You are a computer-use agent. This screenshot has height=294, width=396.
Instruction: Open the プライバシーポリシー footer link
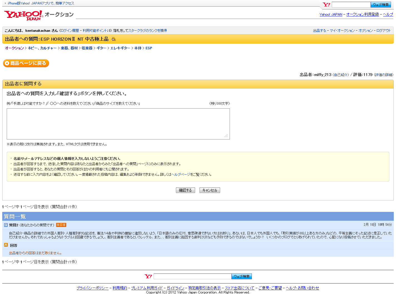tap(92, 288)
